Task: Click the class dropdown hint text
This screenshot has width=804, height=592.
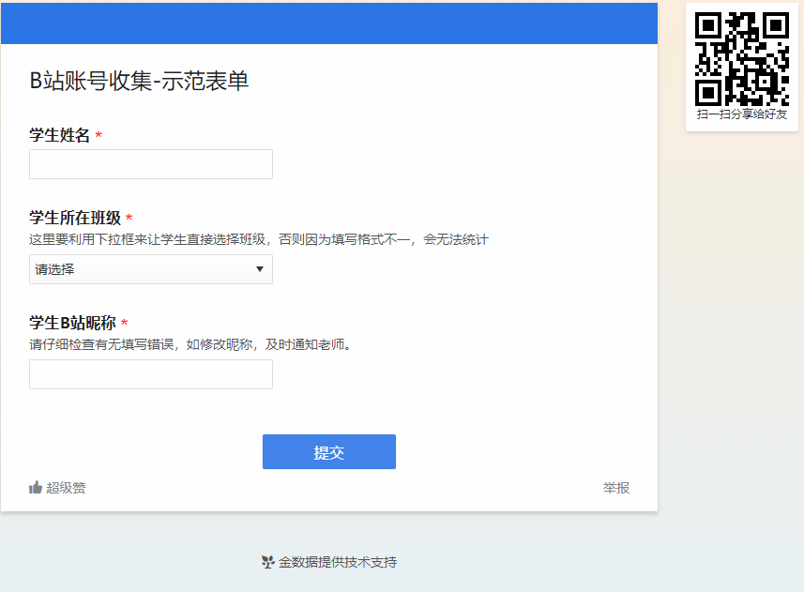Action: [259, 240]
